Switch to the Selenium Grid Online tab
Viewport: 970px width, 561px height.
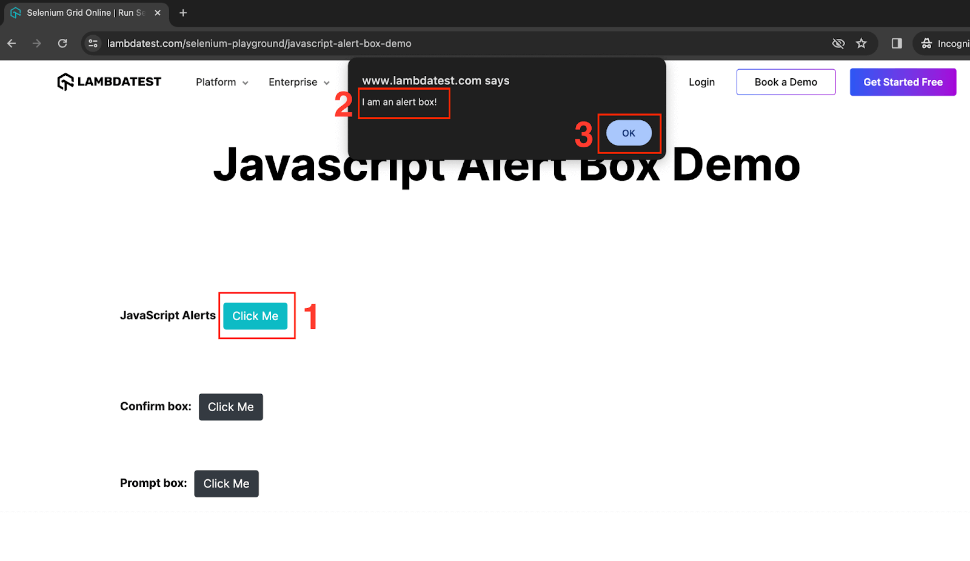tap(79, 12)
